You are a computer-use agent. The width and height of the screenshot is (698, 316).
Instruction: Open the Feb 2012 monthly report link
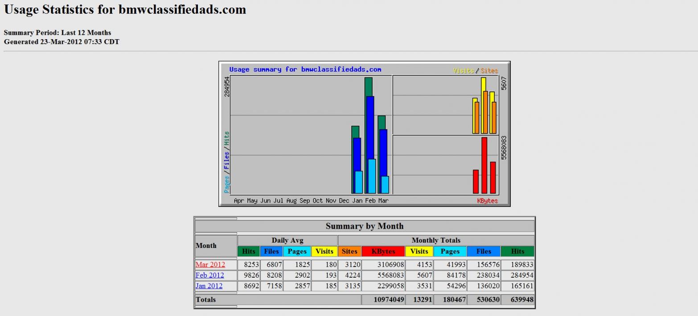pyautogui.click(x=209, y=275)
